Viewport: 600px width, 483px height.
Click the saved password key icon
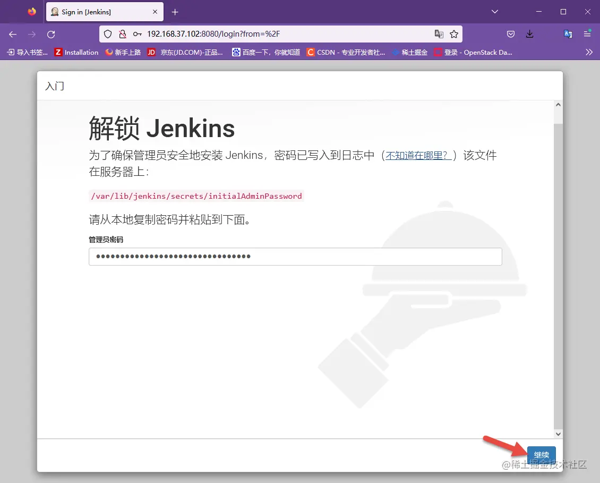[x=138, y=34]
